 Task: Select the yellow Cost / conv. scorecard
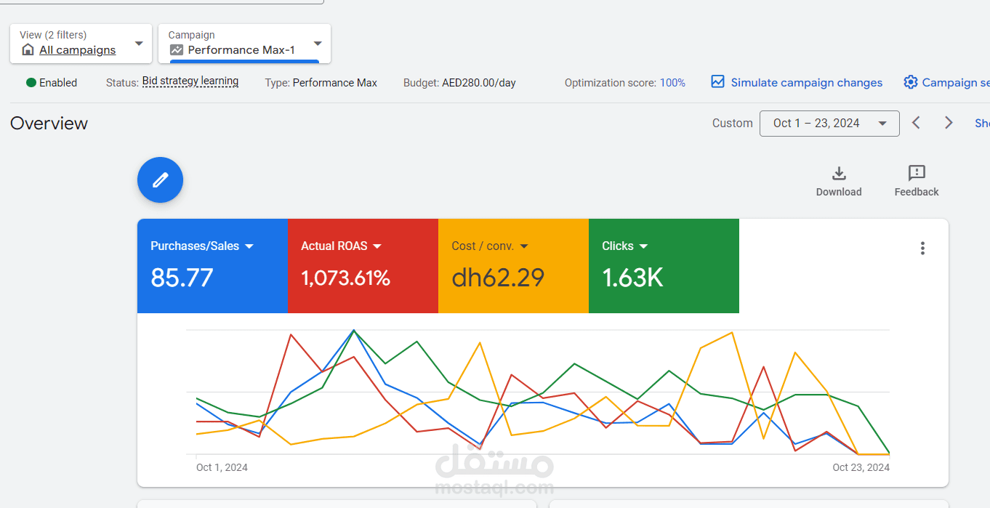pos(513,266)
